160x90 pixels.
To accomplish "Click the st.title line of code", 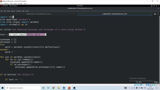I will 42,29.
